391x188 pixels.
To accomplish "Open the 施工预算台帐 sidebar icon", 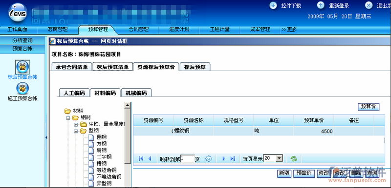I will (x=22, y=88).
